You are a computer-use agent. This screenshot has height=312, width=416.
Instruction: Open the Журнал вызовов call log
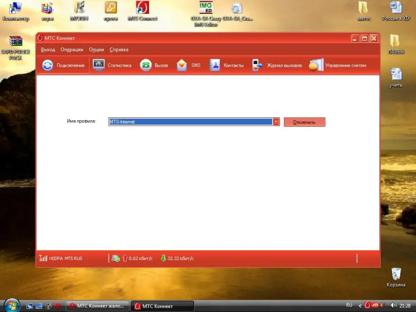coord(277,65)
